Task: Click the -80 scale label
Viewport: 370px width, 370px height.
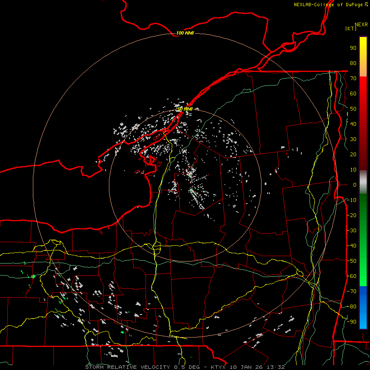Action: [351, 307]
